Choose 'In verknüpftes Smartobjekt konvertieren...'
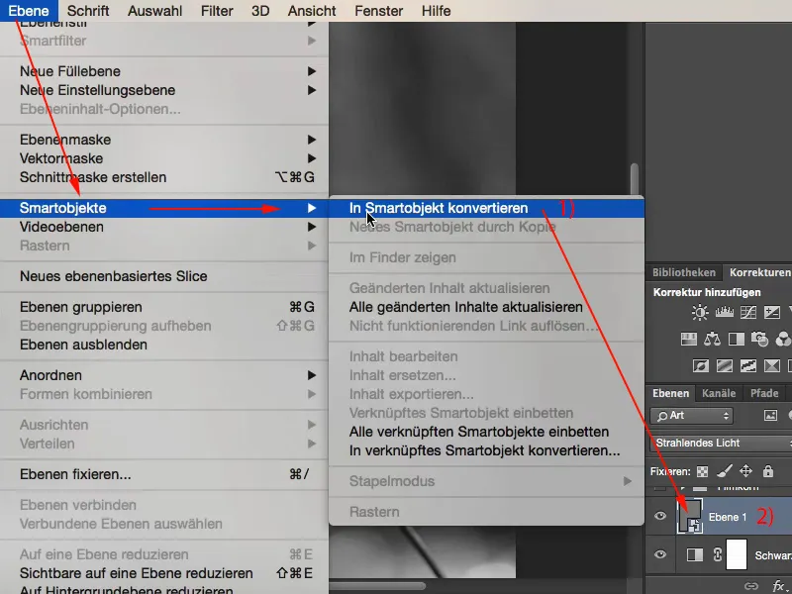The height and width of the screenshot is (594, 792). pyautogui.click(x=486, y=450)
